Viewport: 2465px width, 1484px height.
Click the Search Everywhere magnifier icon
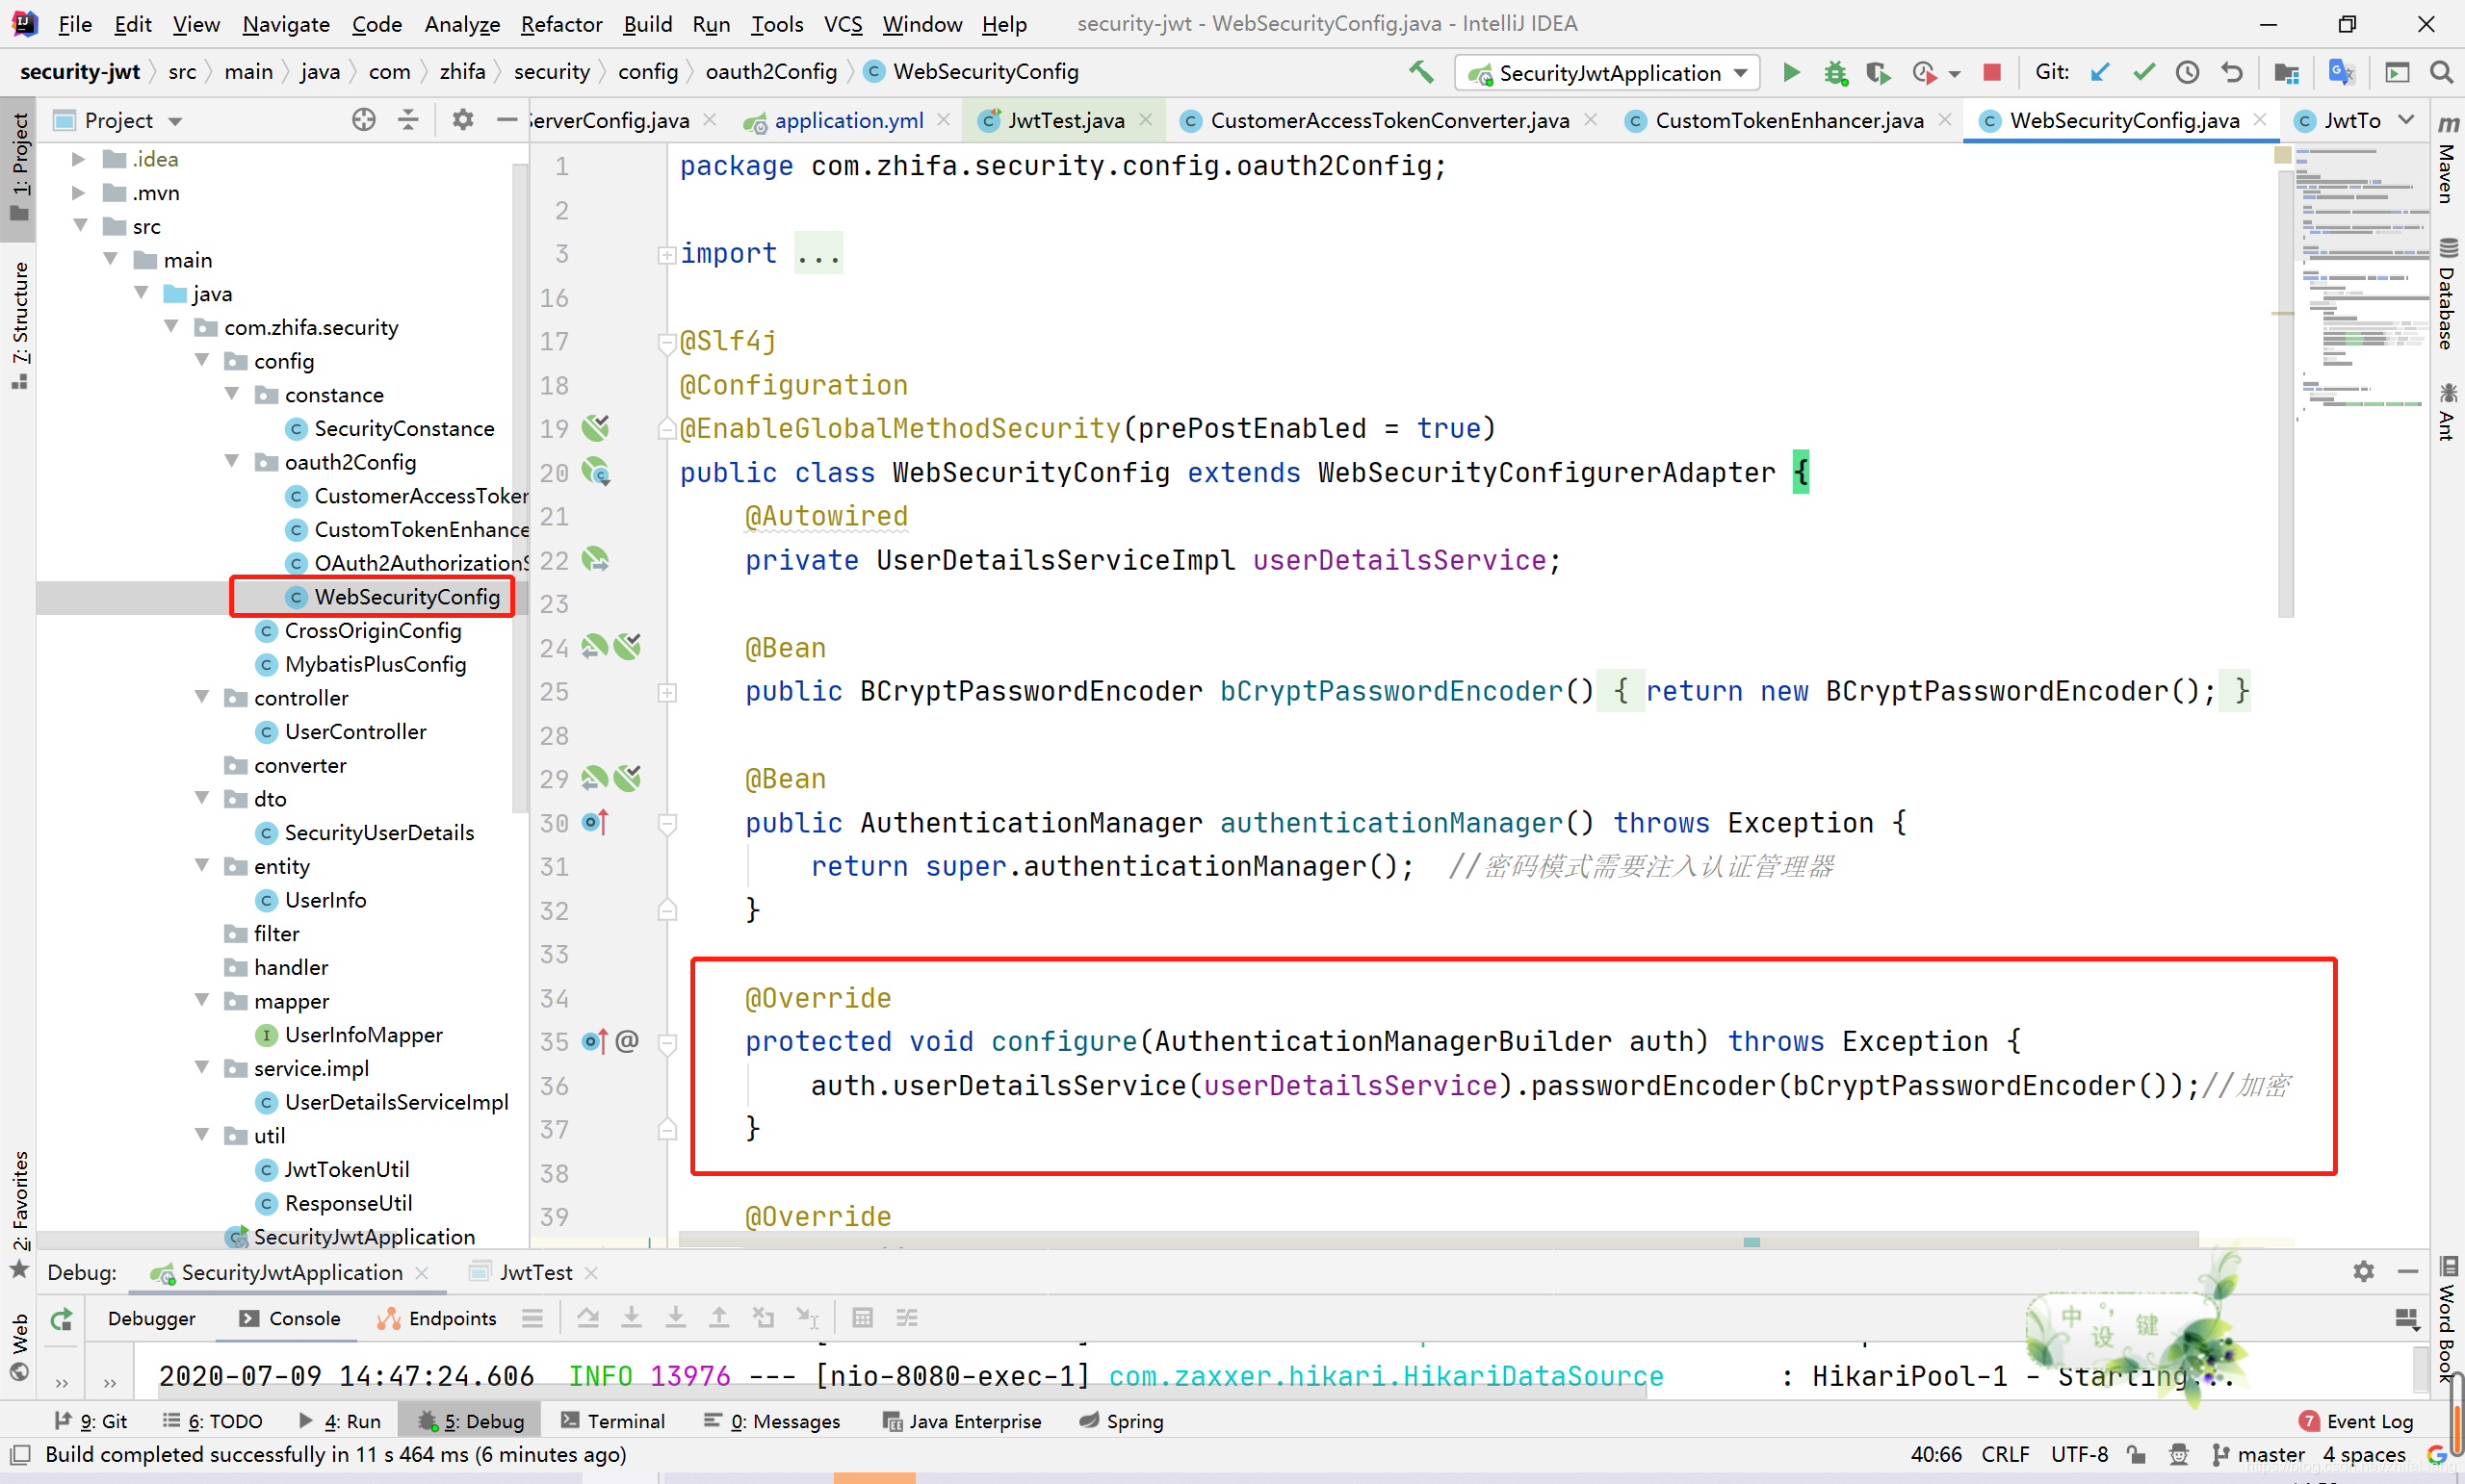coord(2441,72)
